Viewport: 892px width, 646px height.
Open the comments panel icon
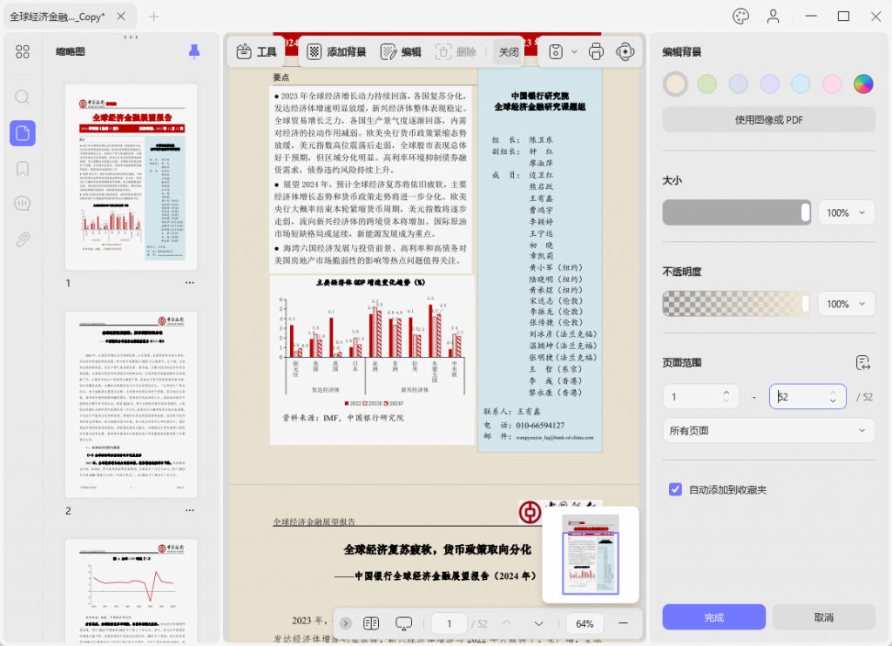(x=23, y=204)
